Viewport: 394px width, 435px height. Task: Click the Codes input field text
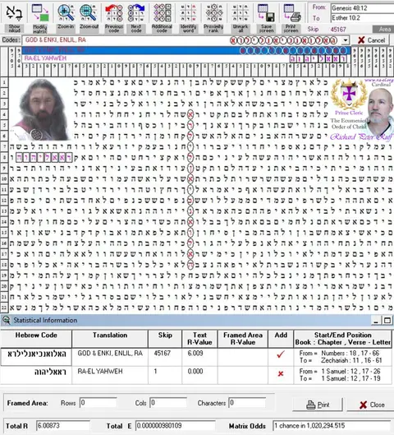click(x=55, y=40)
